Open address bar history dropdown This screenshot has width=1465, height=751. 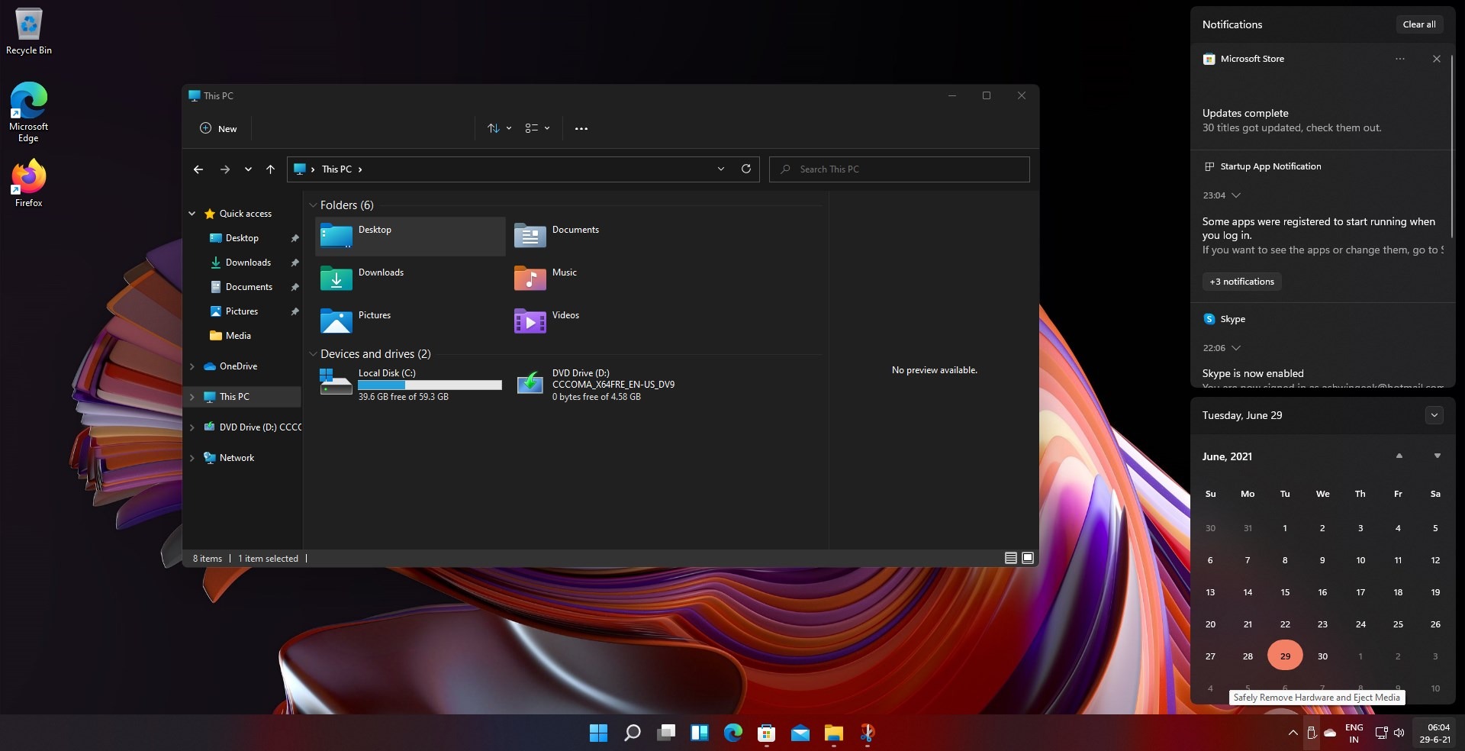pos(720,169)
